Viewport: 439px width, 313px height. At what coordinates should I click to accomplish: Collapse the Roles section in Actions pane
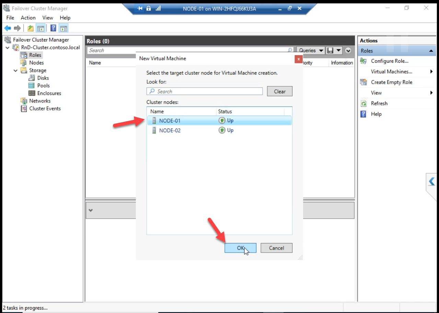431,51
